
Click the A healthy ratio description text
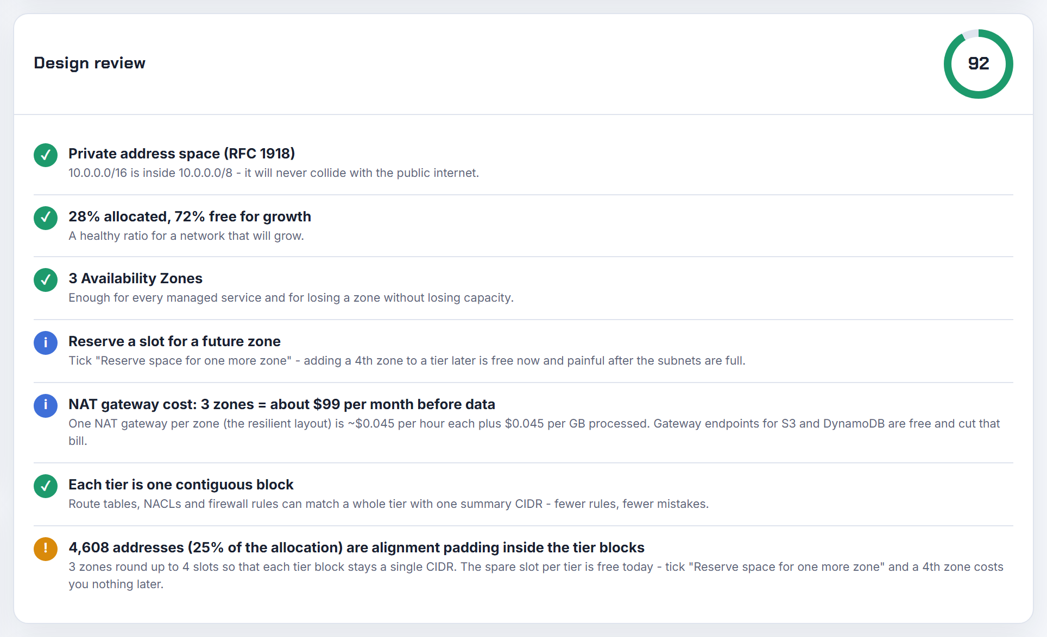186,236
